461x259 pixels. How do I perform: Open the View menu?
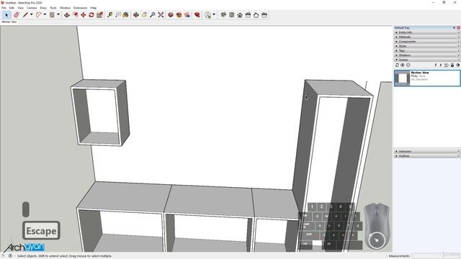(21, 8)
